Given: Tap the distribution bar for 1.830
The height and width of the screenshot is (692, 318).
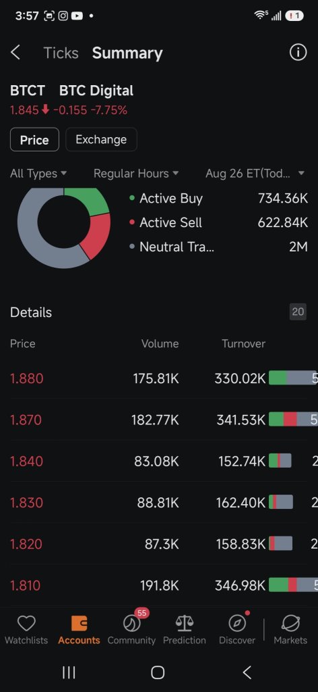Looking at the screenshot, I should point(281,502).
